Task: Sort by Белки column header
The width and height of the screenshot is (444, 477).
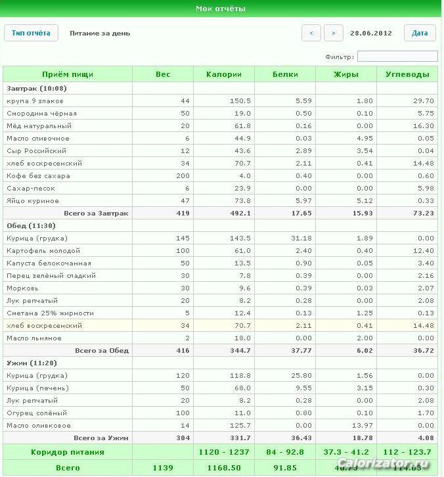Action: tap(285, 74)
